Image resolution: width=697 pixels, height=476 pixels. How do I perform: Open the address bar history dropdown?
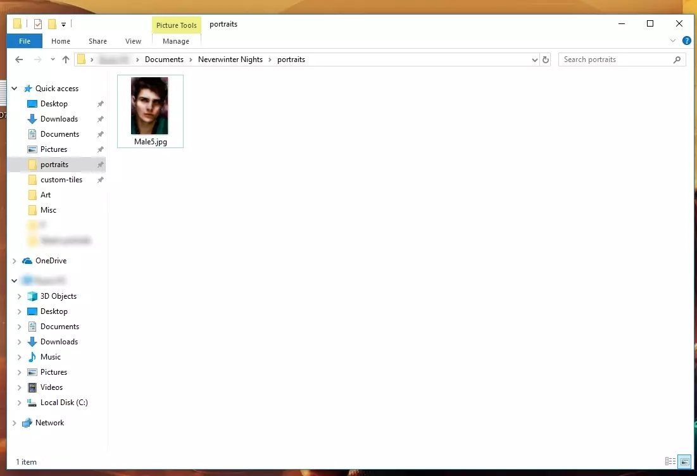point(534,59)
